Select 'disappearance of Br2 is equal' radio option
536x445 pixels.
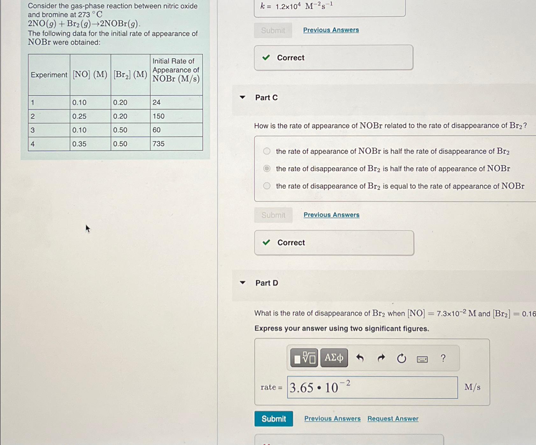click(267, 186)
